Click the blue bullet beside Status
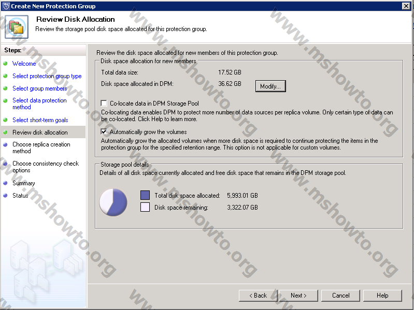Image resolution: width=414 pixels, height=310 pixels. (6, 196)
